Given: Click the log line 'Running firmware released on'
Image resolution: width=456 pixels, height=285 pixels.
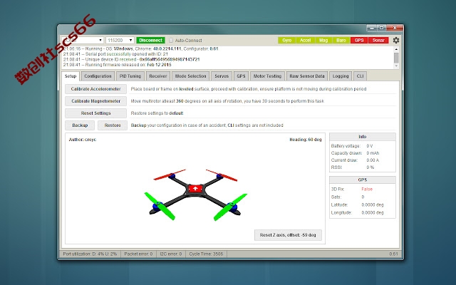Looking at the screenshot, I should coord(117,65).
